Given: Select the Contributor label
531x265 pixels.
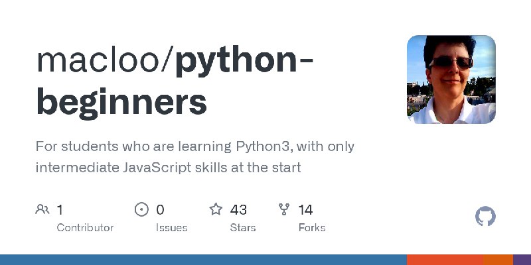Looking at the screenshot, I should pyautogui.click(x=85, y=228).
